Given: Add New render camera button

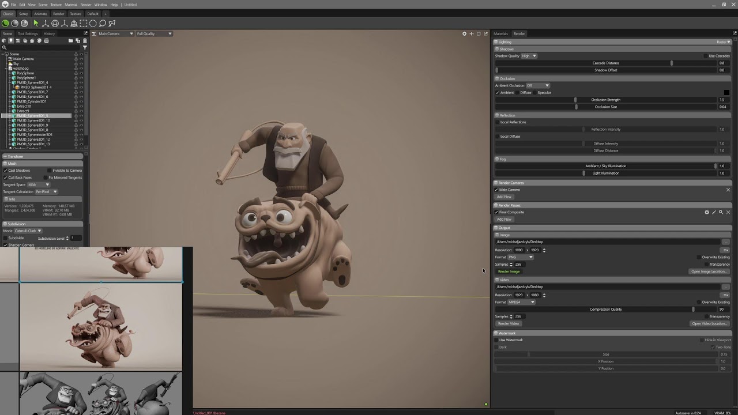Looking at the screenshot, I should point(504,197).
